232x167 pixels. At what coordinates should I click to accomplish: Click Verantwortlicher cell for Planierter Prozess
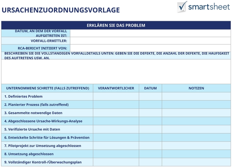coord(116,105)
